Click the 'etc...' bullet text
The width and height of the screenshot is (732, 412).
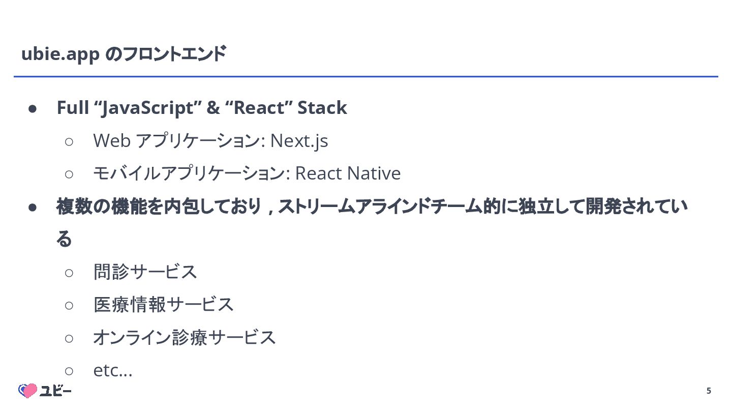113,370
